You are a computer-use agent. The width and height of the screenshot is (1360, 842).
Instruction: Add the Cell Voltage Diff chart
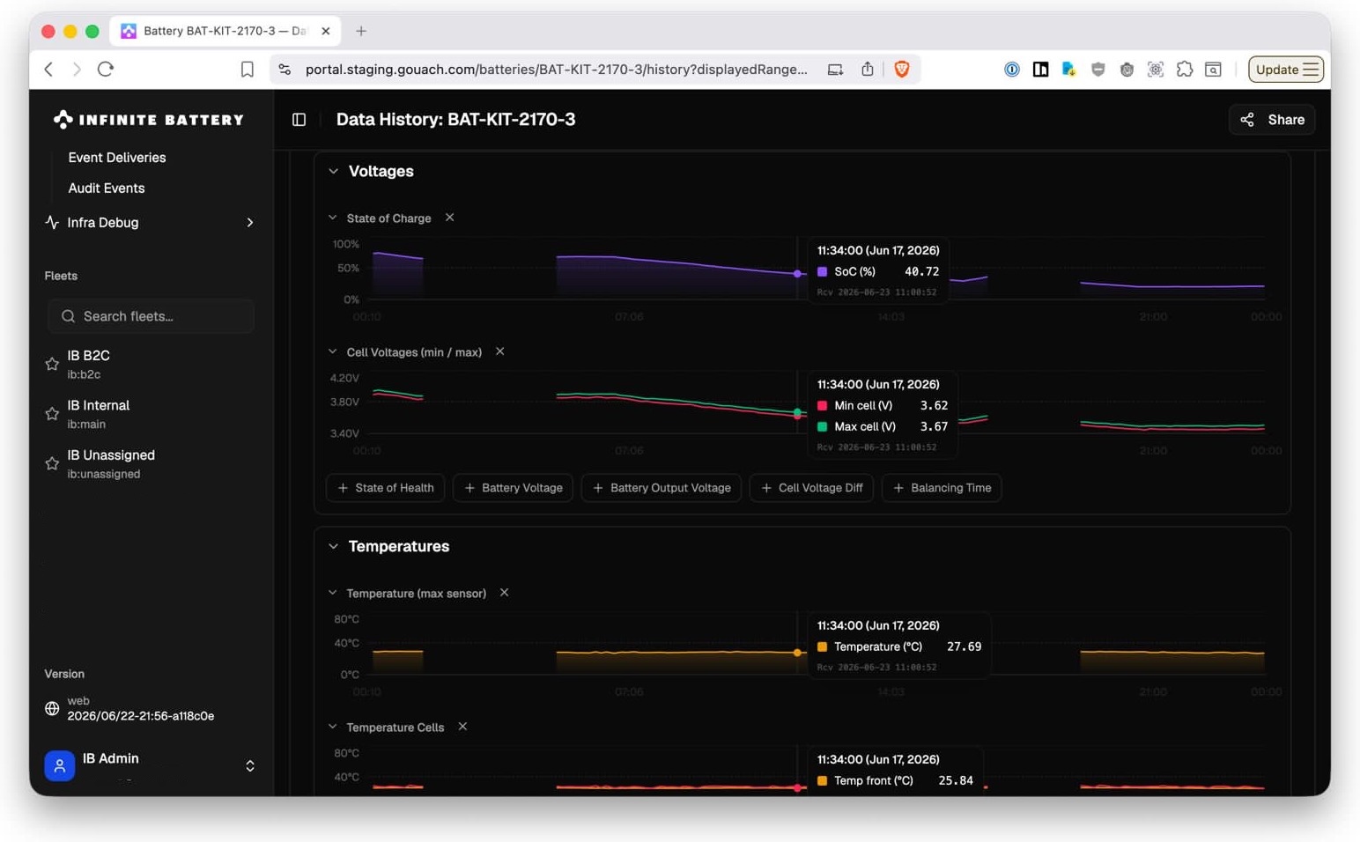pyautogui.click(x=811, y=488)
